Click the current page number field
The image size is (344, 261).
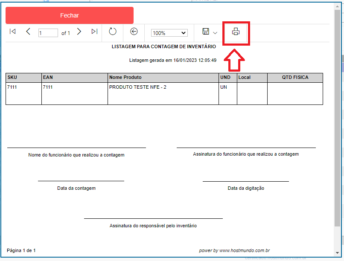coord(48,33)
